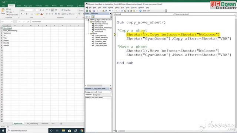This screenshot has width=237, height=133.
Task: Open the Run menu in VBA editor
Action: click(x=123, y=7)
